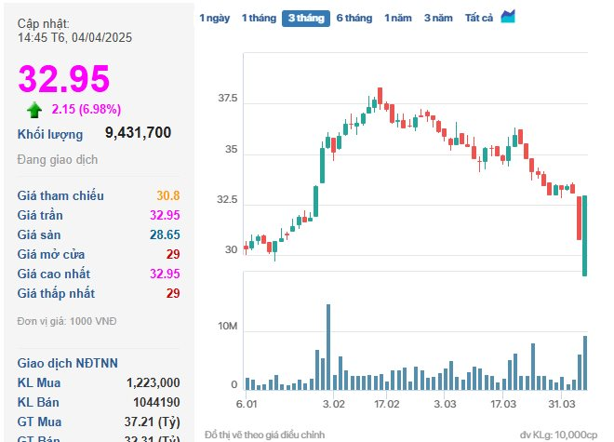This screenshot has width=614, height=442.
Task: Click the tallest volume bar near 3.02
Action: [x=328, y=347]
